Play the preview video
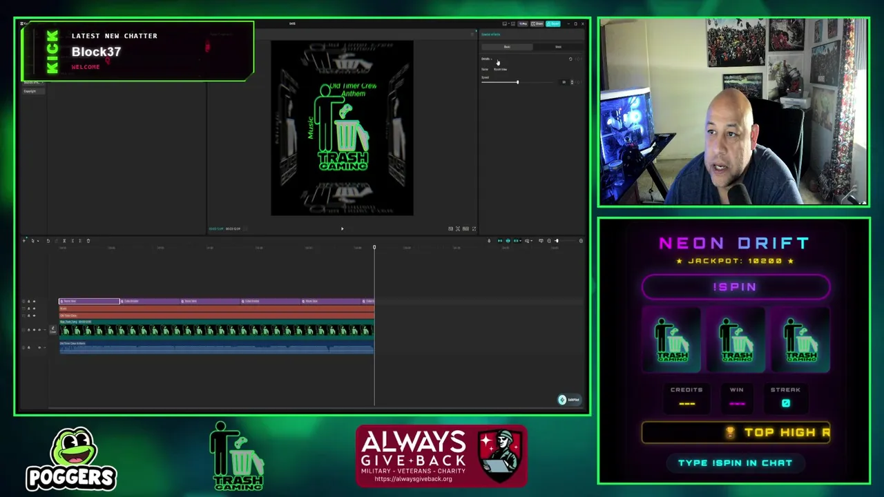The height and width of the screenshot is (497, 884). 342,228
